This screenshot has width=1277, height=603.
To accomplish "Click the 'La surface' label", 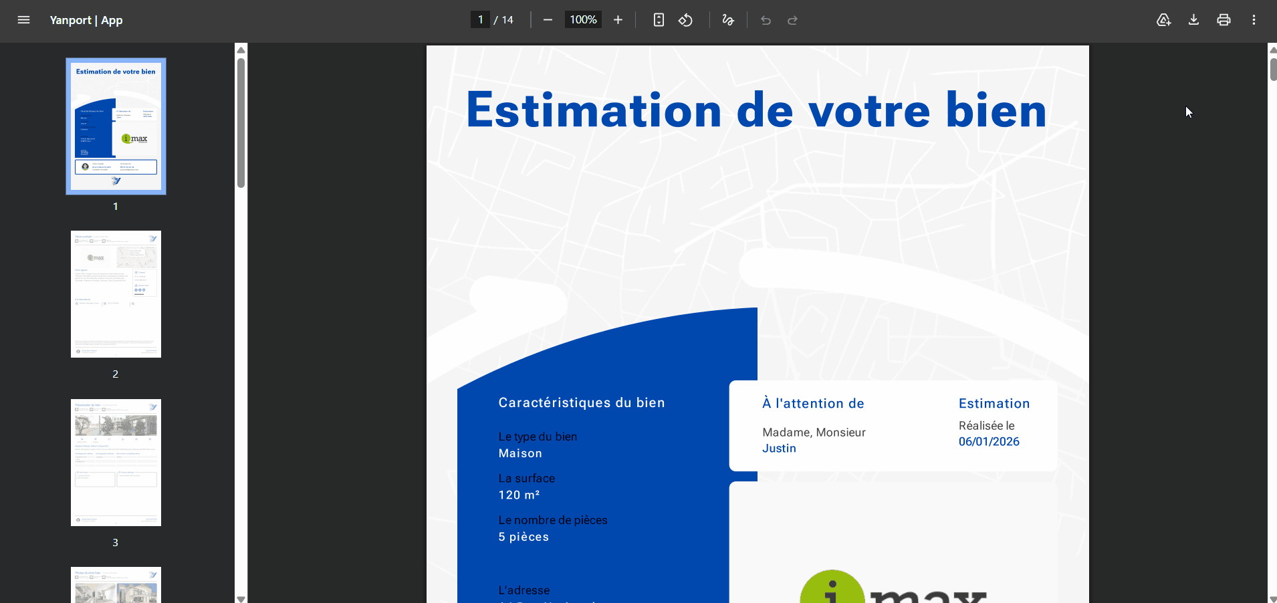I will pos(527,479).
